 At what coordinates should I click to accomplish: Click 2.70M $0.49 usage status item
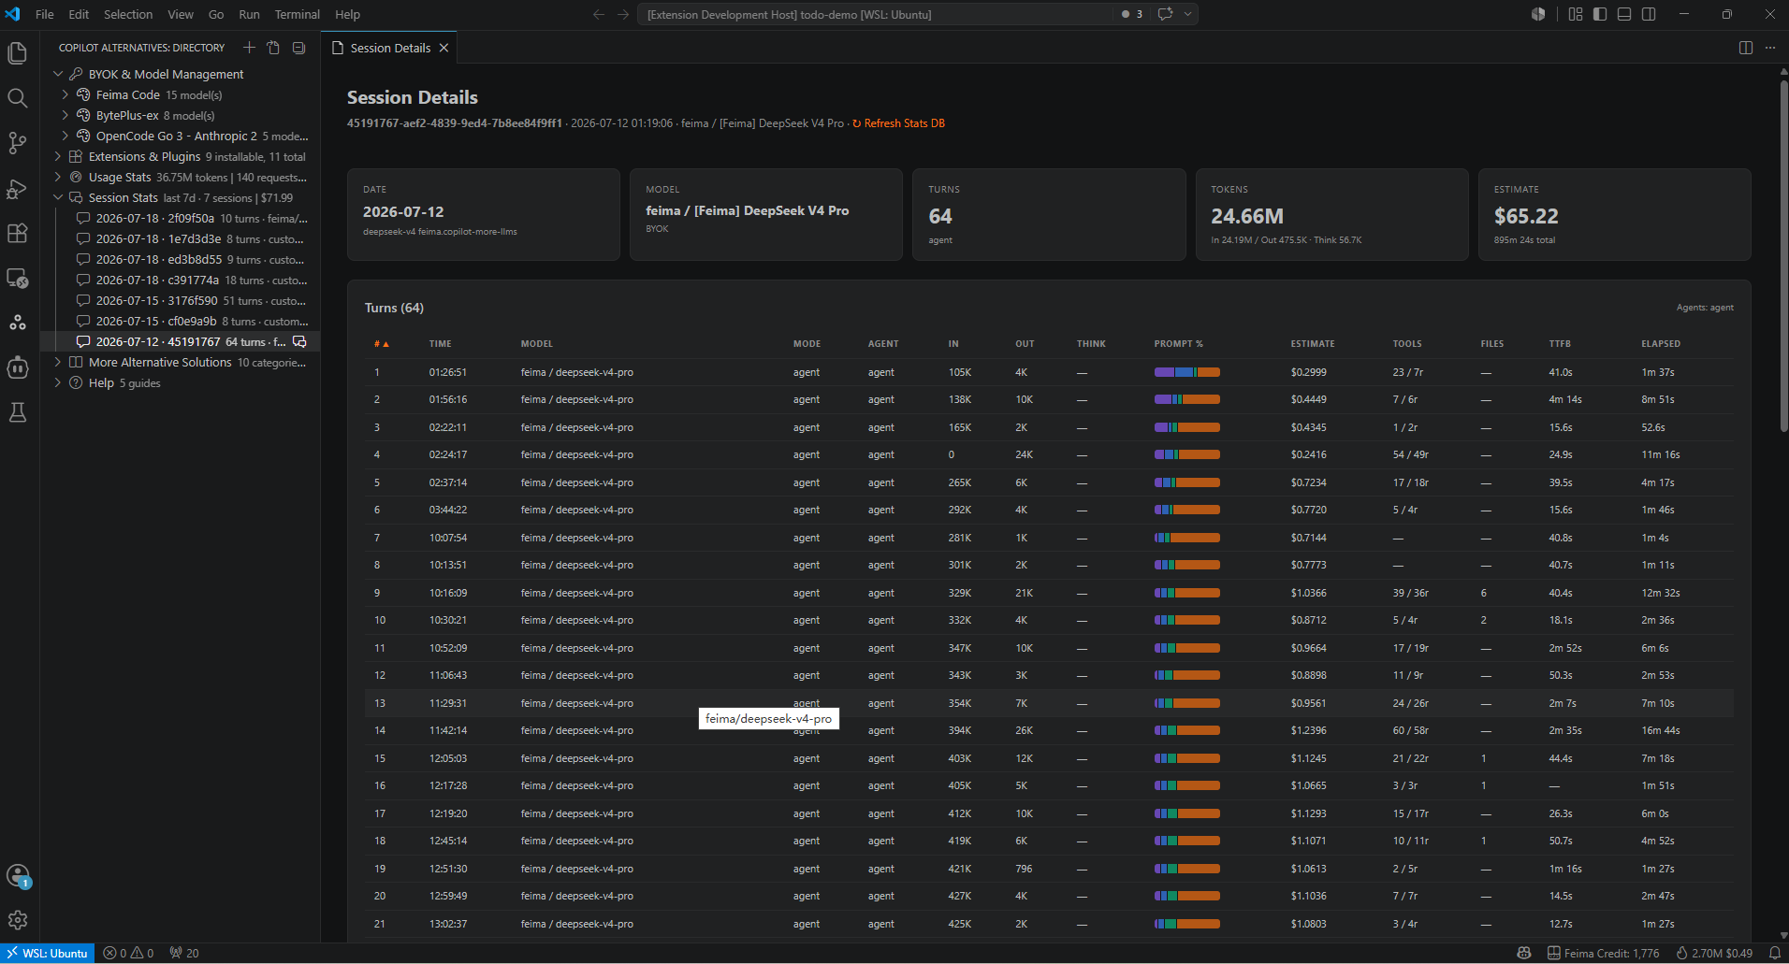point(1714,953)
